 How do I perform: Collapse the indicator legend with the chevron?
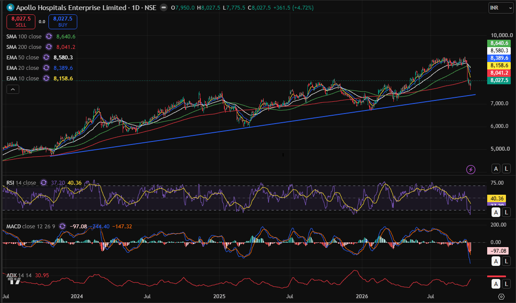(13, 89)
